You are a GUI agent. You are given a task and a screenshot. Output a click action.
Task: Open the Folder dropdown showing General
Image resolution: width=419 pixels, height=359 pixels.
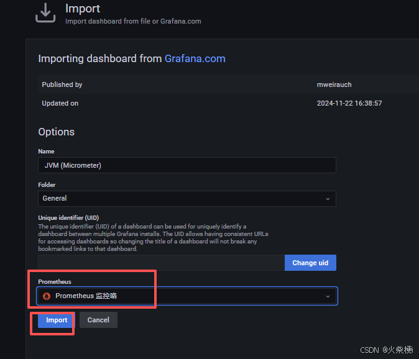[187, 199]
